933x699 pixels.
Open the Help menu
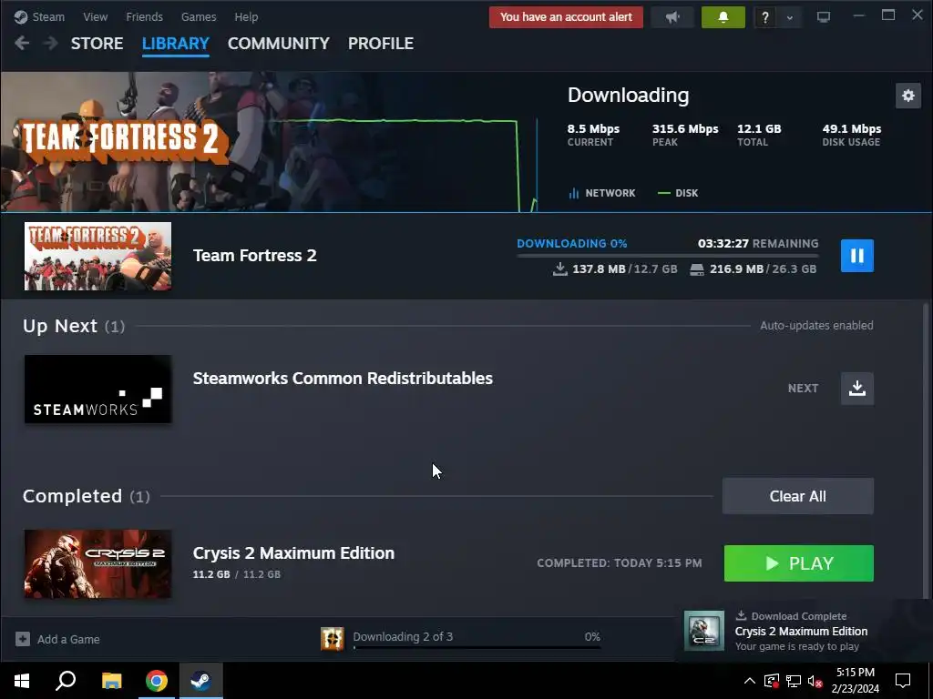[246, 16]
